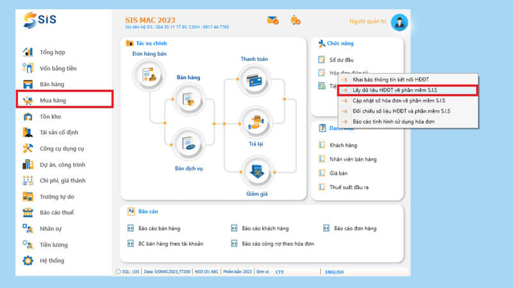This screenshot has width=513, height=288.
Task: Open the bell notification icon
Action: click(x=295, y=20)
